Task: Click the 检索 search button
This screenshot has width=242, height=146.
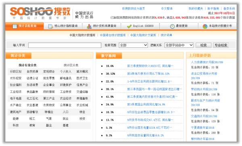Action: click(x=203, y=45)
